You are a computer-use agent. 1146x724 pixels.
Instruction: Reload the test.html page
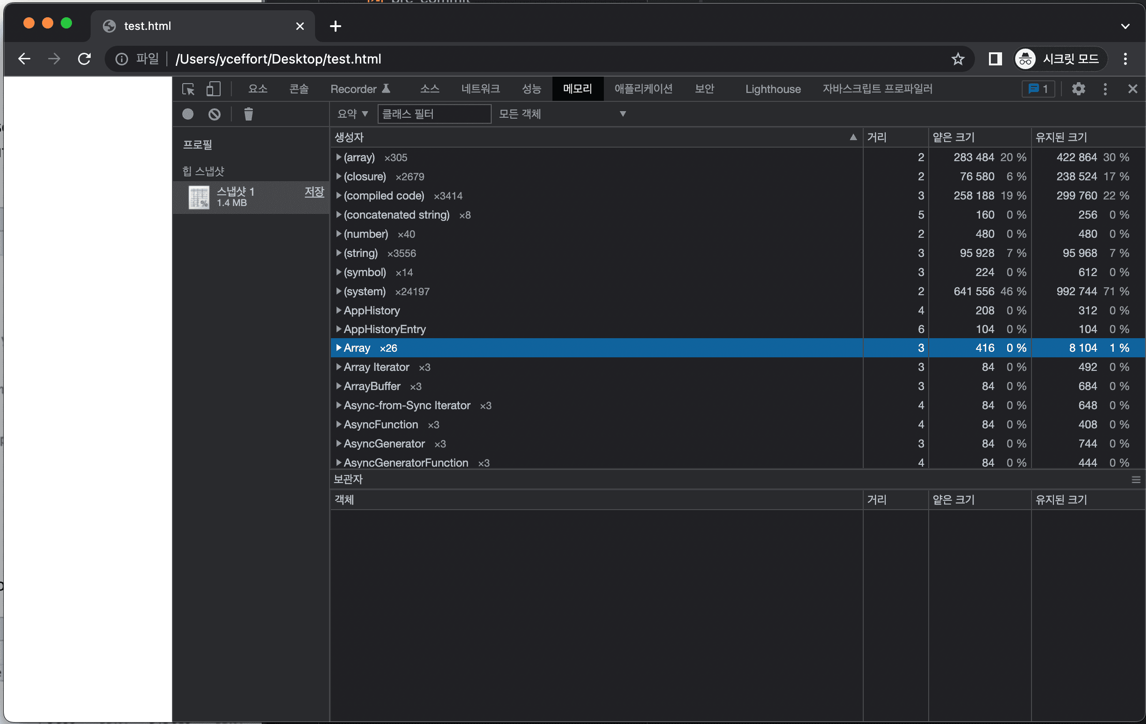[x=84, y=58]
